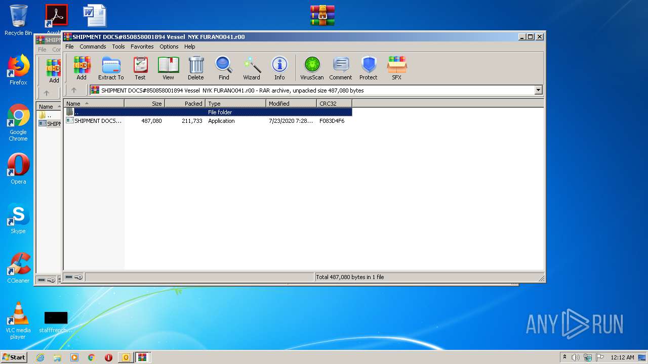The width and height of the screenshot is (648, 364).
Task: Sort by Modified column header
Action: (x=292, y=104)
